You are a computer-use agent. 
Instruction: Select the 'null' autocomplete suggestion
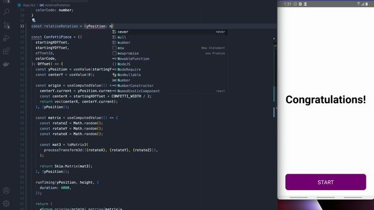tap(169, 37)
